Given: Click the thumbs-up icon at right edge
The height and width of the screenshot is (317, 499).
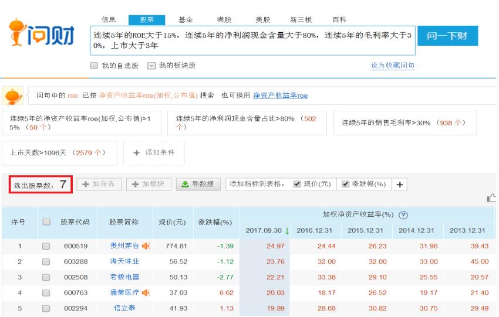Looking at the screenshot, I should pos(492,198).
